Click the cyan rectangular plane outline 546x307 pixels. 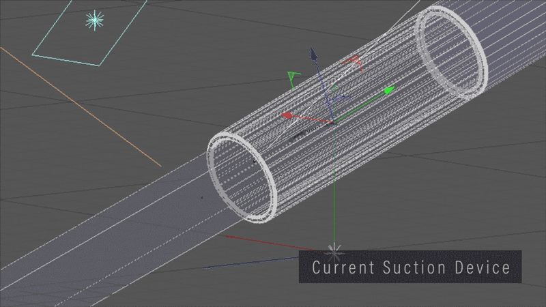[x=91, y=31]
